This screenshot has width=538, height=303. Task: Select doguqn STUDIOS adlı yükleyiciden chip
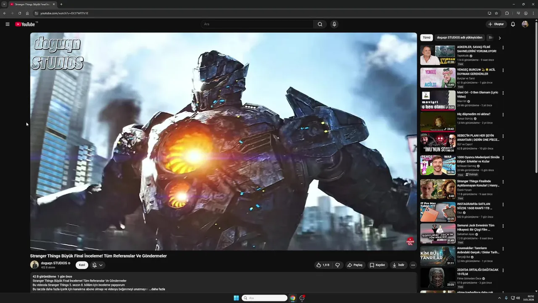pos(459,37)
